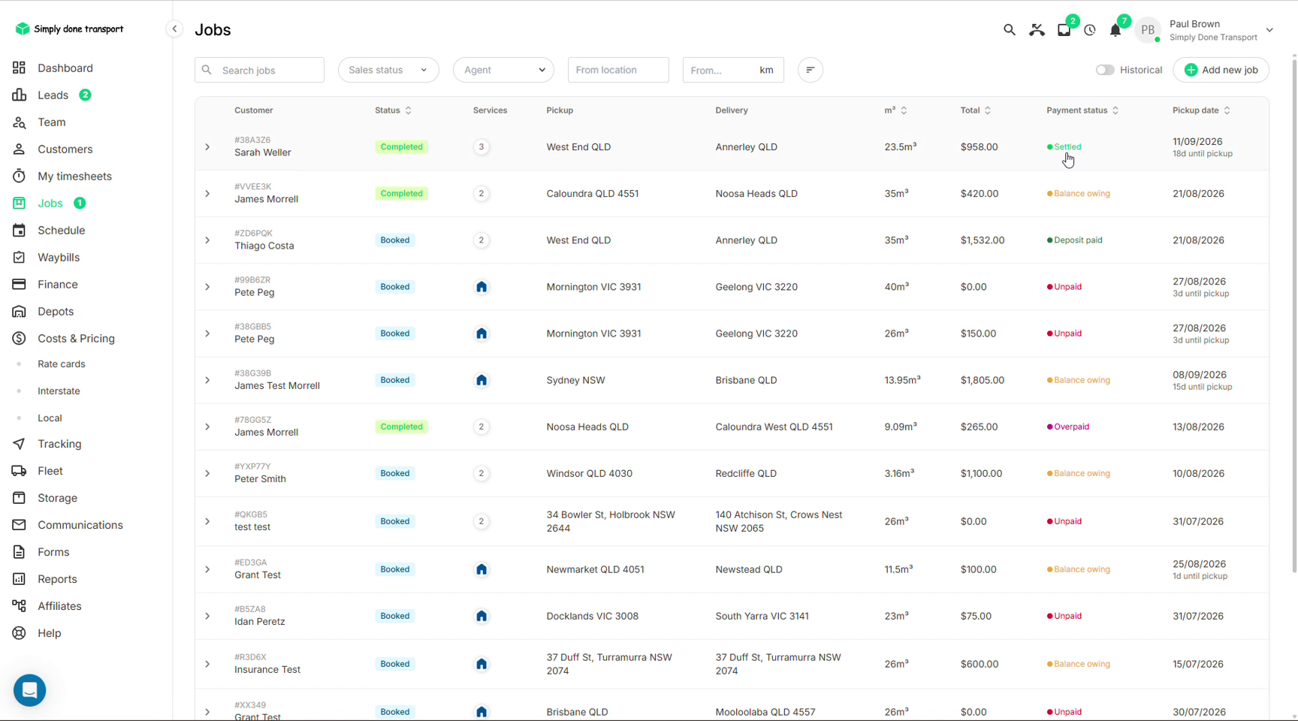Screen dimensions: 1298x721
Task: Open the notifications bell
Action: tap(1115, 30)
